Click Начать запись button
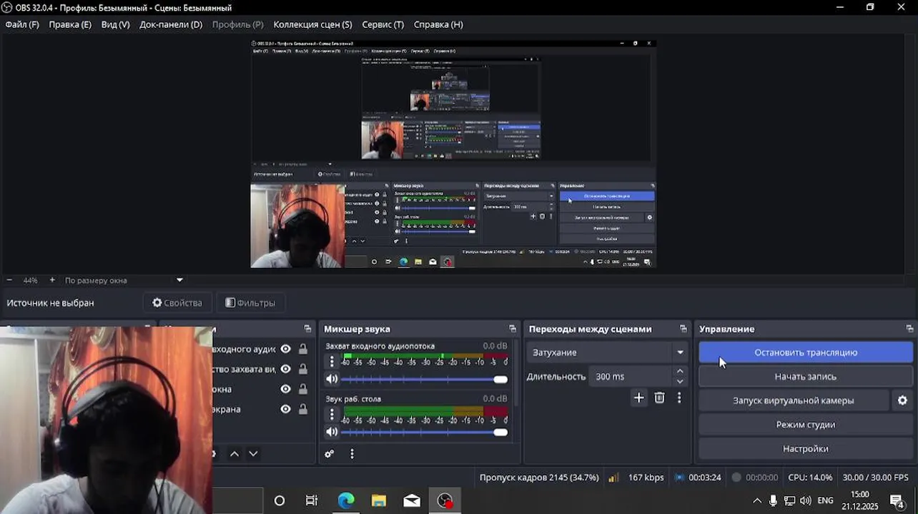The image size is (918, 514). [806, 377]
